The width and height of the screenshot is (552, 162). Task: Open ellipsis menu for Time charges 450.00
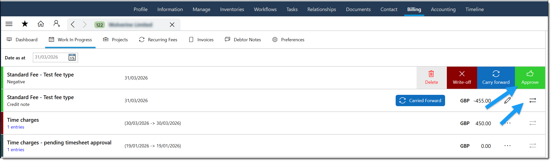click(507, 123)
